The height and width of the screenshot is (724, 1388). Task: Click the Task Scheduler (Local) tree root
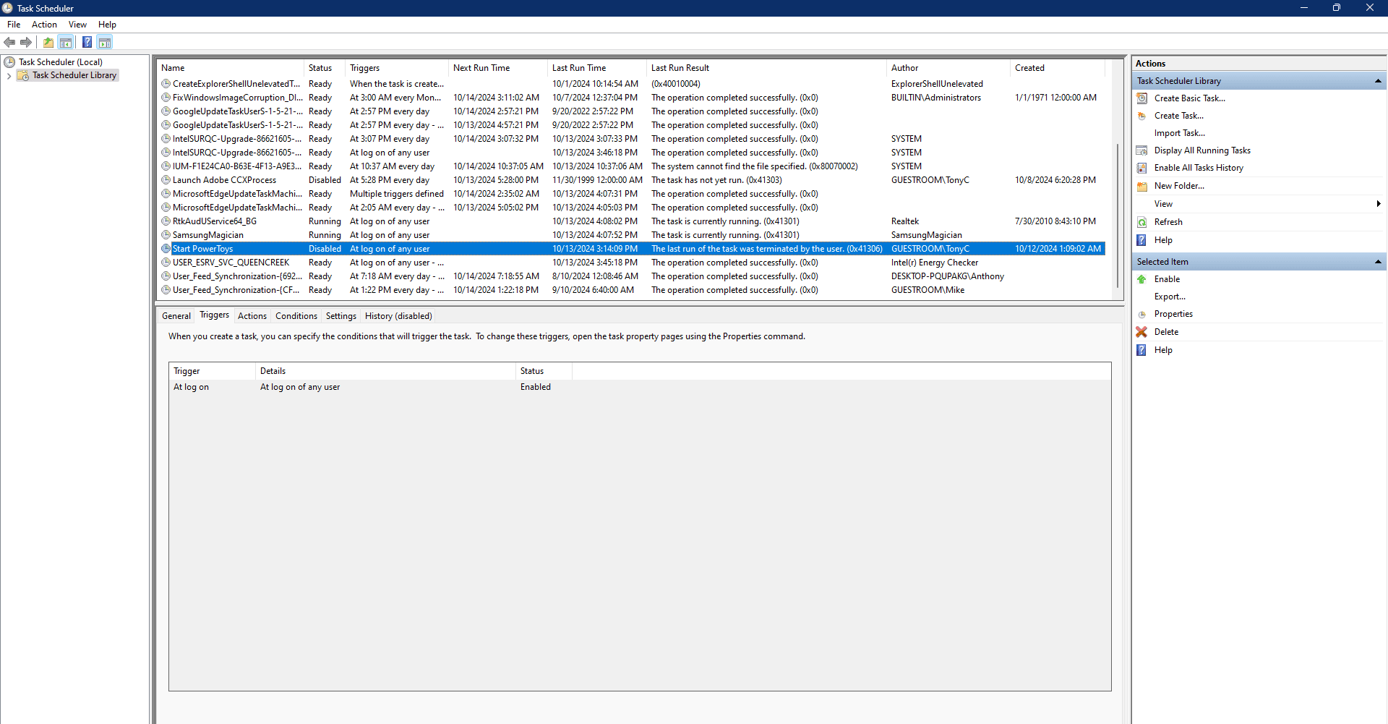click(x=61, y=62)
